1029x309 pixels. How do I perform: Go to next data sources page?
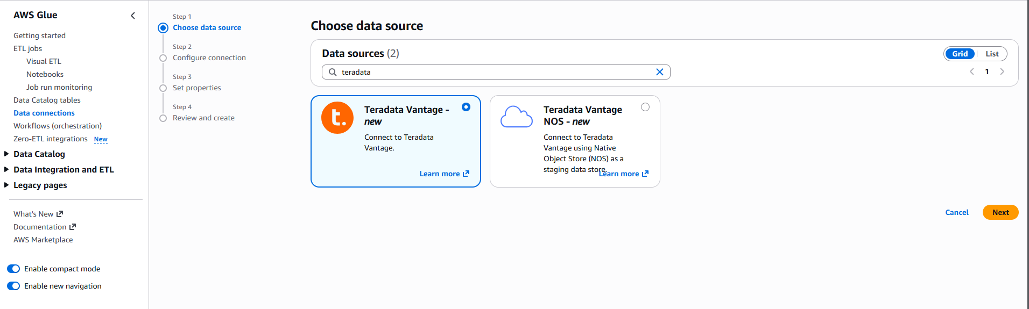coord(1002,71)
